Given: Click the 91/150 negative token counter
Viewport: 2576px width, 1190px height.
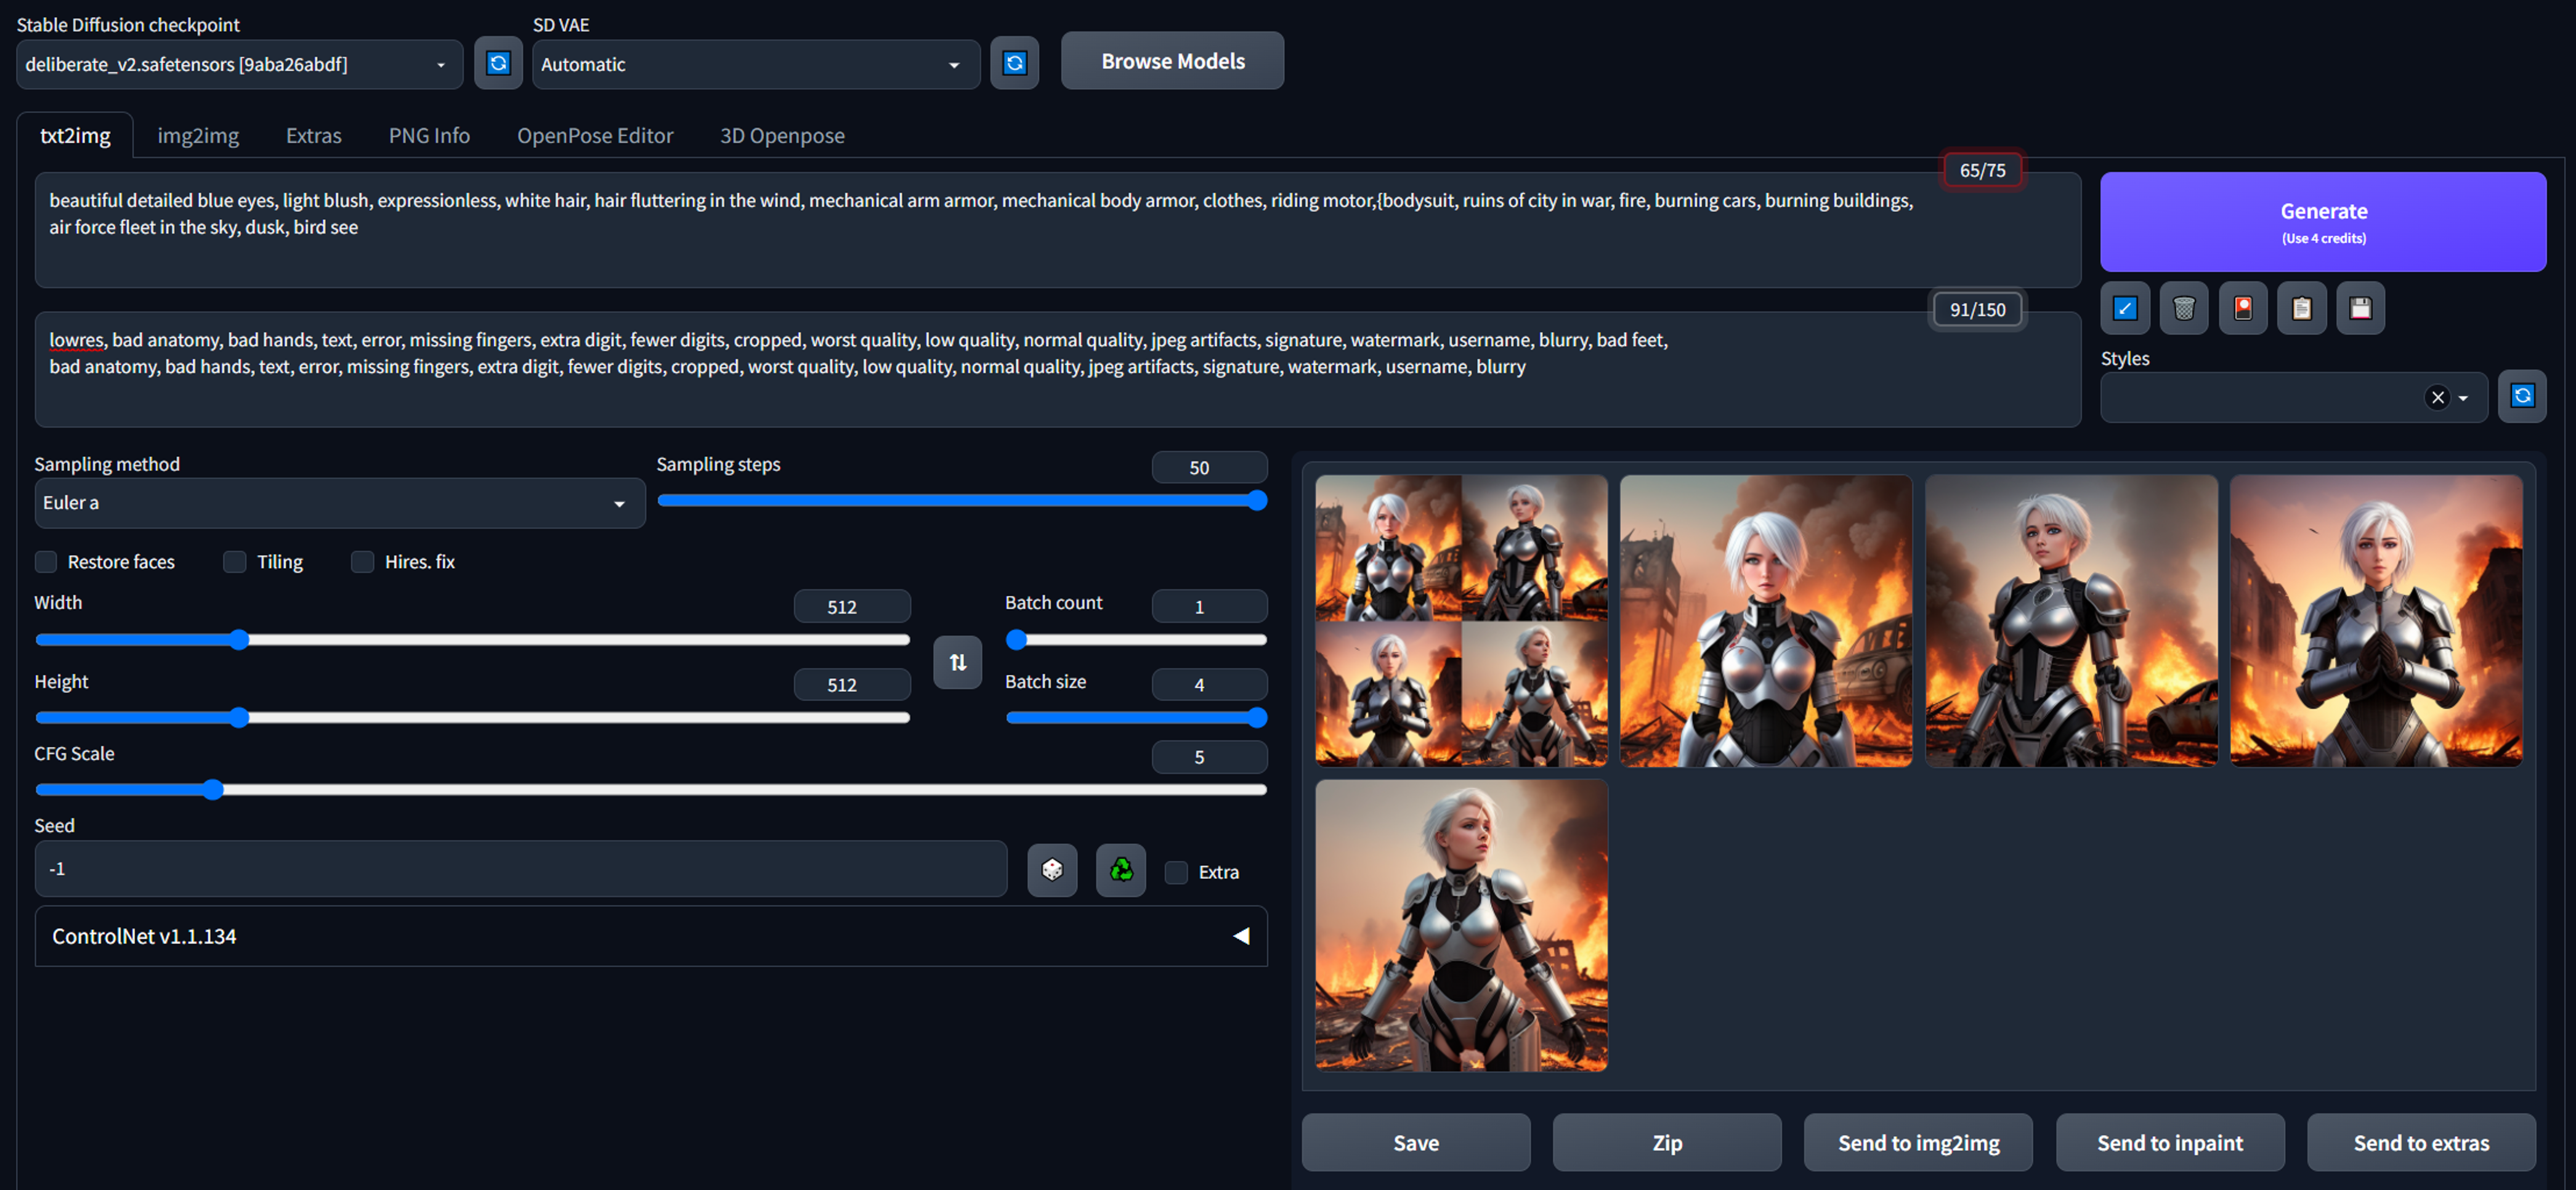Looking at the screenshot, I should pos(1977,310).
